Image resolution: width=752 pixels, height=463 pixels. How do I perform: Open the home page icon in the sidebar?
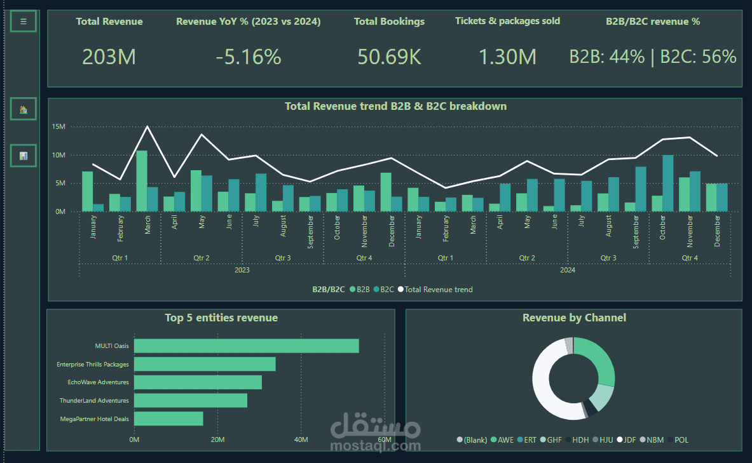pyautogui.click(x=23, y=110)
